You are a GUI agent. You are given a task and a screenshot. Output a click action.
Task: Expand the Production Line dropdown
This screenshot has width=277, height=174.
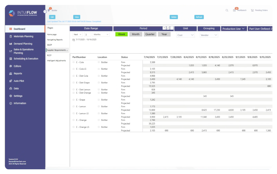[234, 28]
